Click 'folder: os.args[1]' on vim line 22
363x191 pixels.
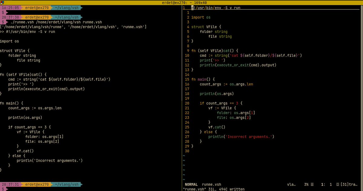(x=236, y=113)
